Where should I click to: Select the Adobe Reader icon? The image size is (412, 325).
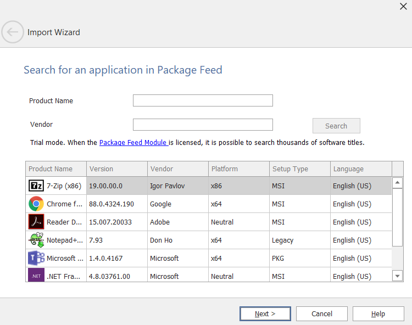(36, 222)
